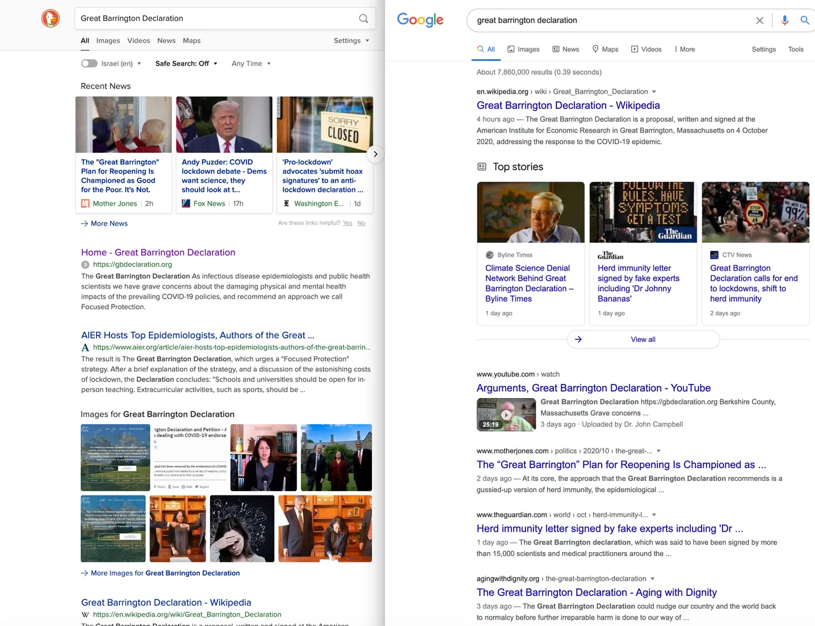Click the Byline Times source icon
This screenshot has width=815, height=626.
coord(490,255)
